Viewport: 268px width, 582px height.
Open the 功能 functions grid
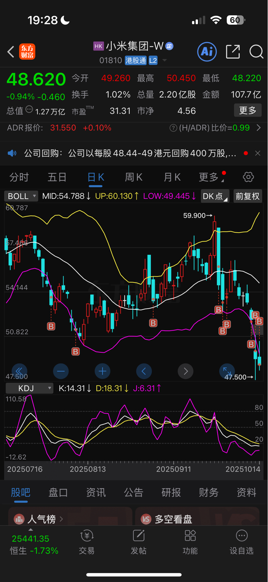[x=190, y=543]
